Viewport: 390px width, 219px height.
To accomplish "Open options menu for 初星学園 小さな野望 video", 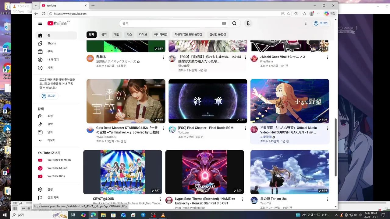I will click(328, 128).
